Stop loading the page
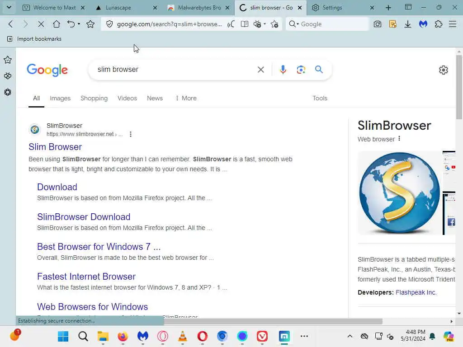 [41, 24]
